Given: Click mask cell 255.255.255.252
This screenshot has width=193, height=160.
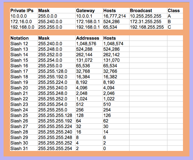Looking at the screenshot, I should [57, 143].
